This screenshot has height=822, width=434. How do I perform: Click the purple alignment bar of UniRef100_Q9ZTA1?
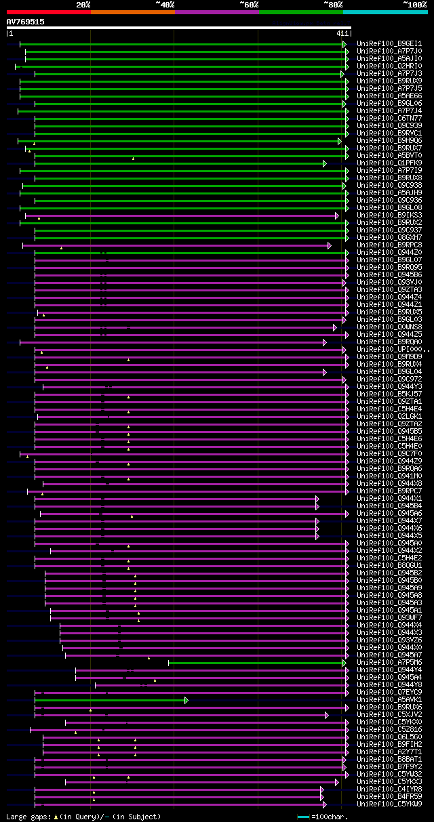[x=190, y=402]
